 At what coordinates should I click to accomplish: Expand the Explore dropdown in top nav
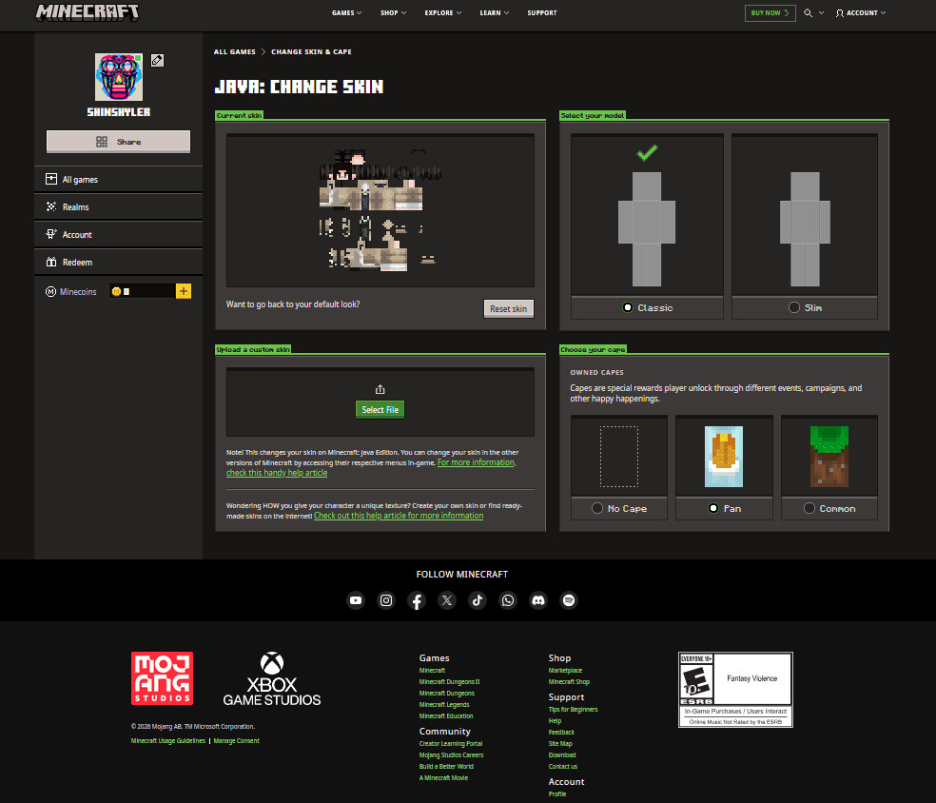[x=443, y=12]
